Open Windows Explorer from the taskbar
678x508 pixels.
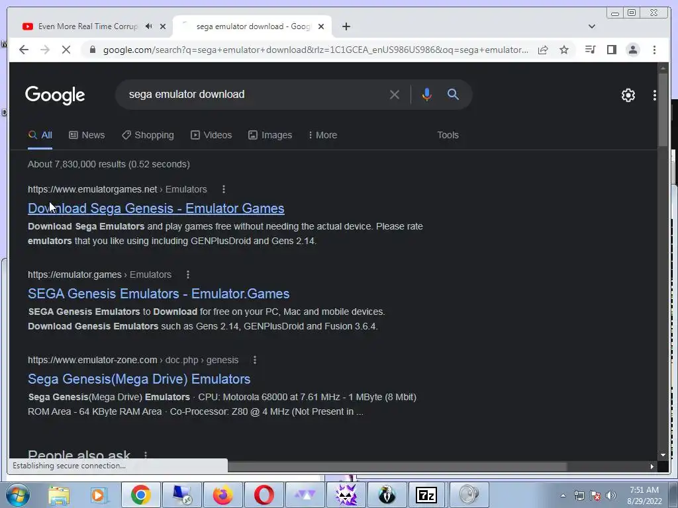[59, 495]
